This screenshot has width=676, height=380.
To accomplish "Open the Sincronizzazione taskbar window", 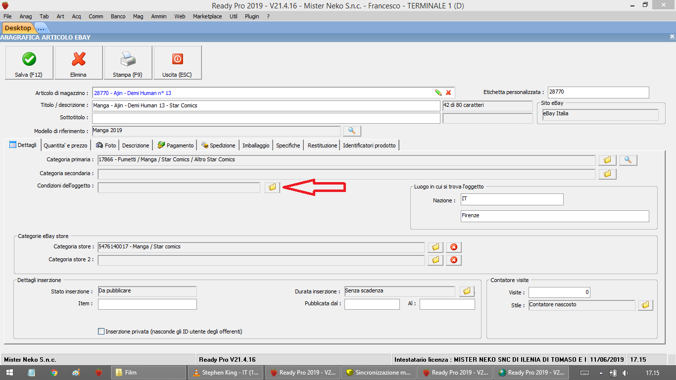I will [x=379, y=373].
